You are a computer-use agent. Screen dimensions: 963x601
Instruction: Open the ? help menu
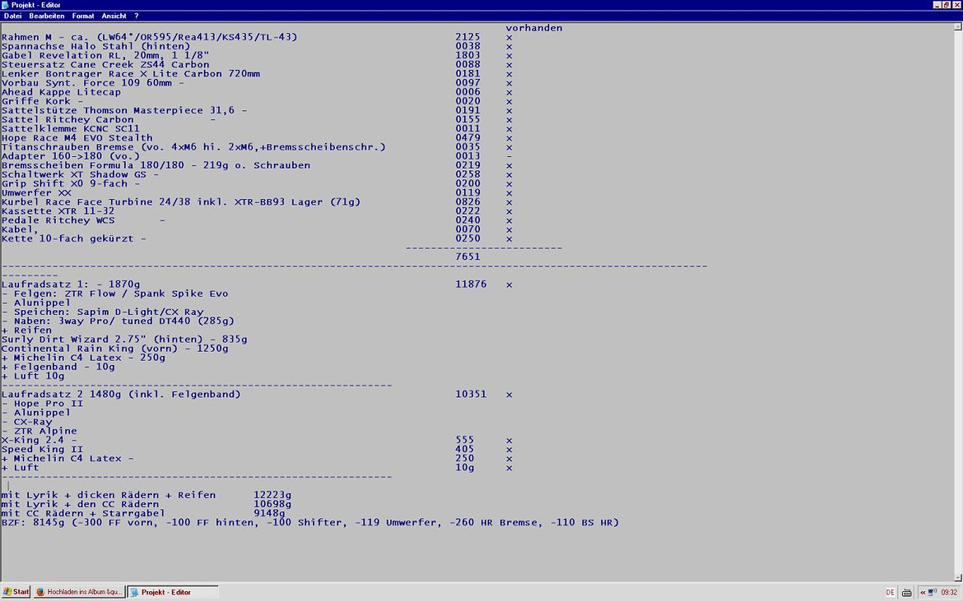(x=137, y=16)
